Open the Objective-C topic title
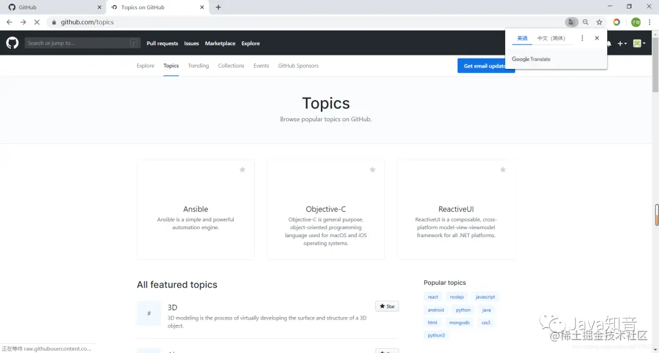 click(x=326, y=209)
